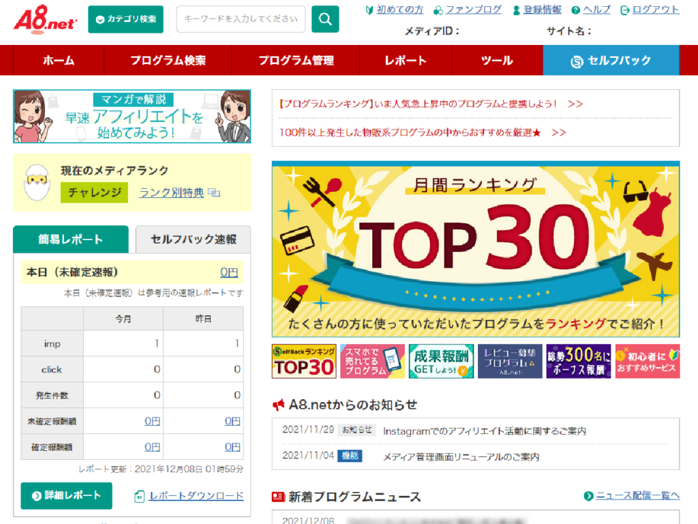Image resolution: width=698 pixels, height=524 pixels.
Task: Click the imp row label
Action: [52, 344]
